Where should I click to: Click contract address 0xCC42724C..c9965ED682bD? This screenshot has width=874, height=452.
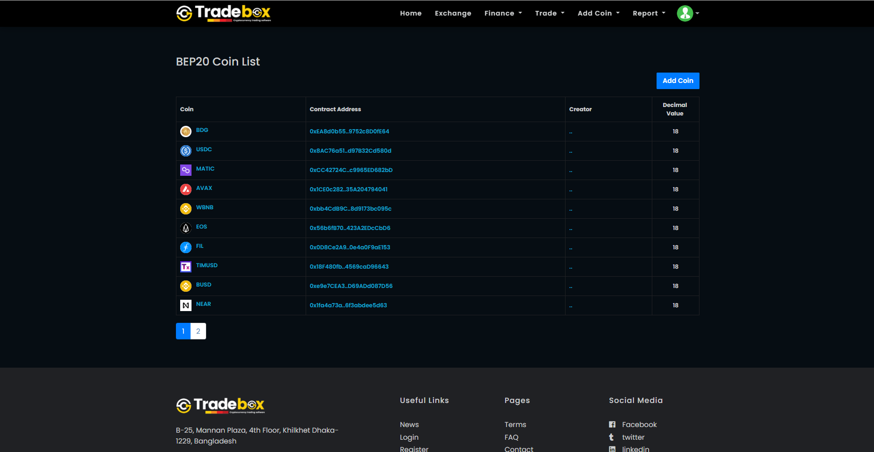tap(351, 170)
